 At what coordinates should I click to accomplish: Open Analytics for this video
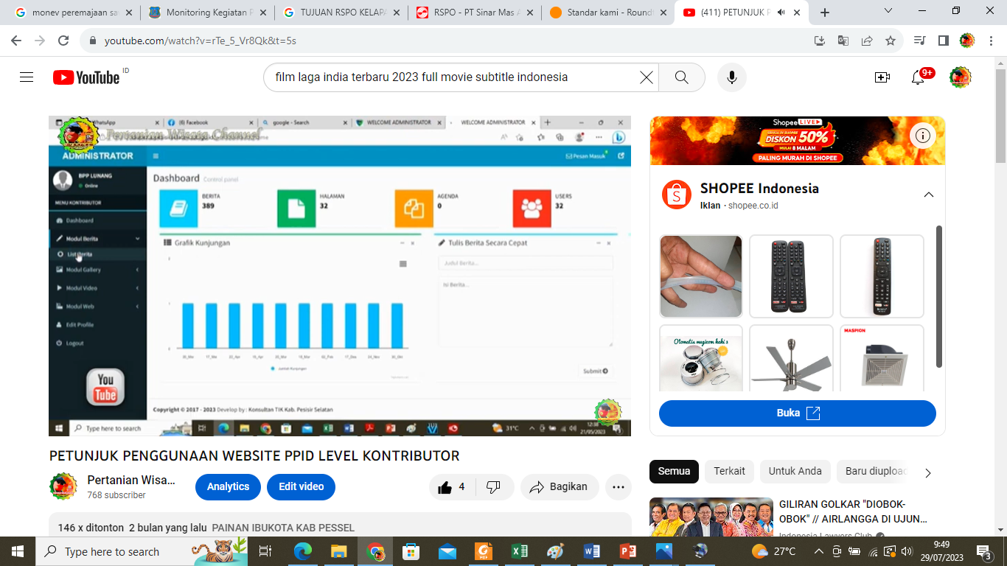228,486
